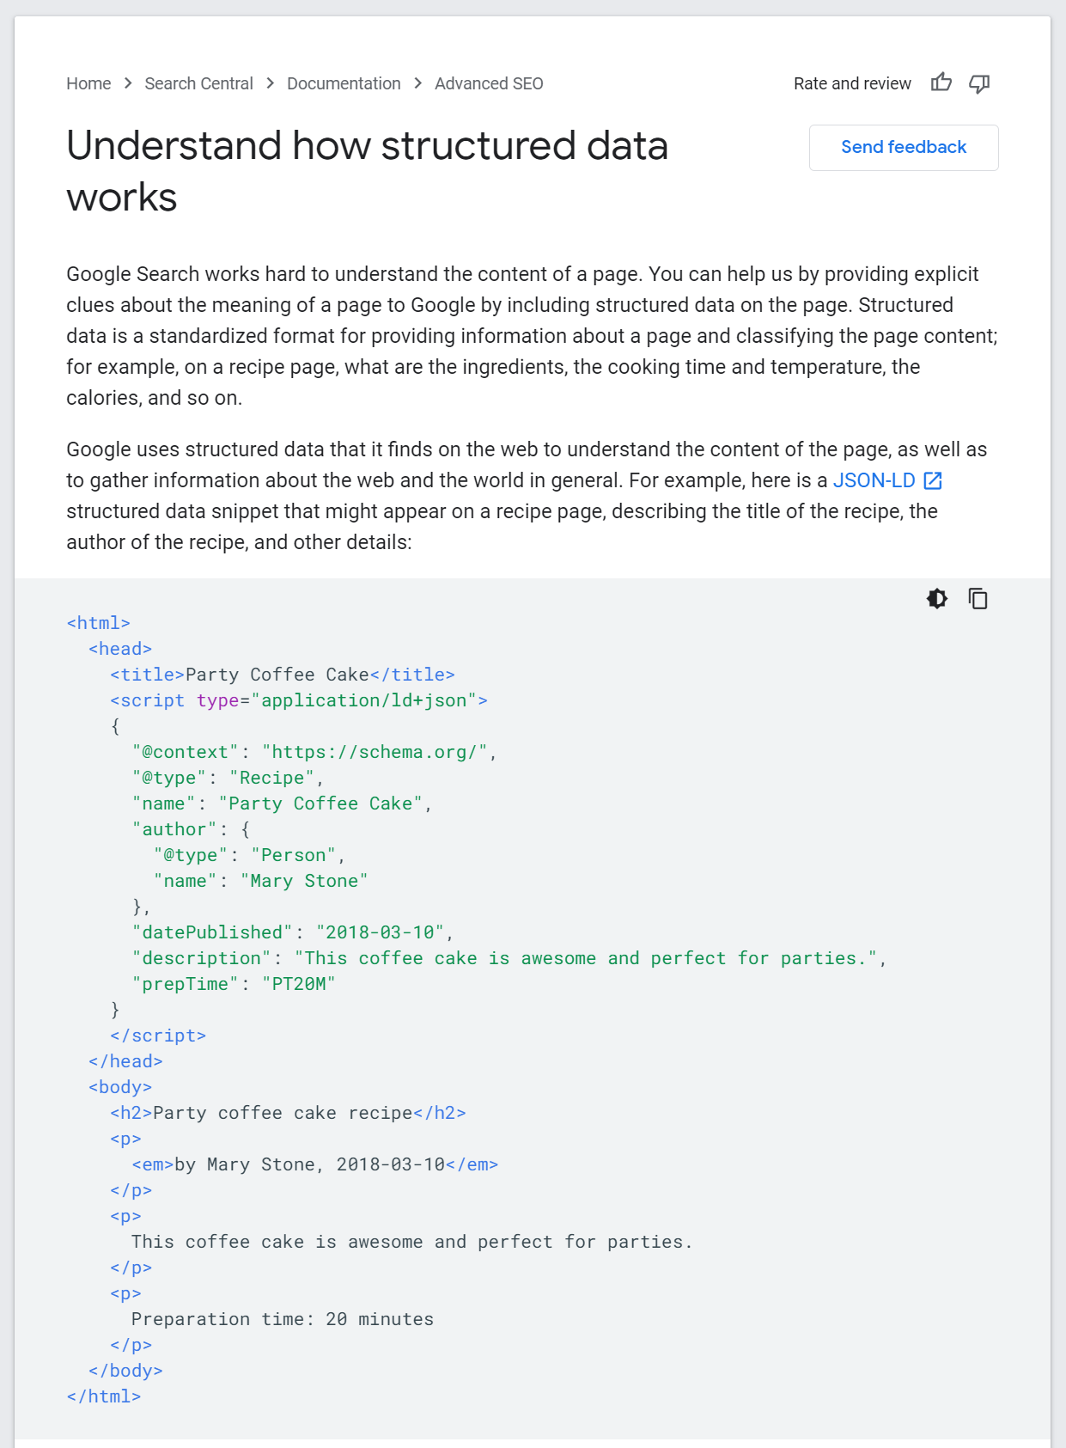Click the "@context" schema.org line
This screenshot has width=1066, height=1448.
[x=314, y=752]
